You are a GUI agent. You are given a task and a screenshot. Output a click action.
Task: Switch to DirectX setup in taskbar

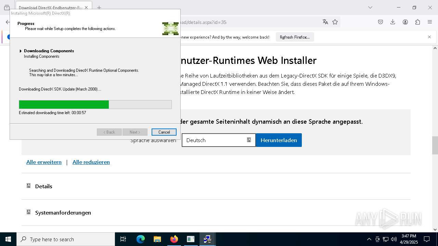click(x=207, y=239)
